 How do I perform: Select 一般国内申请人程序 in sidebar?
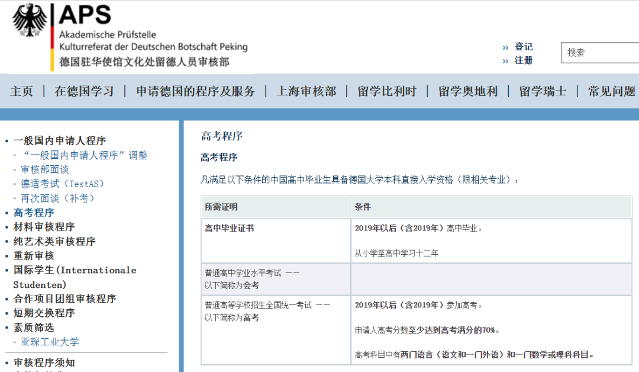[60, 141]
